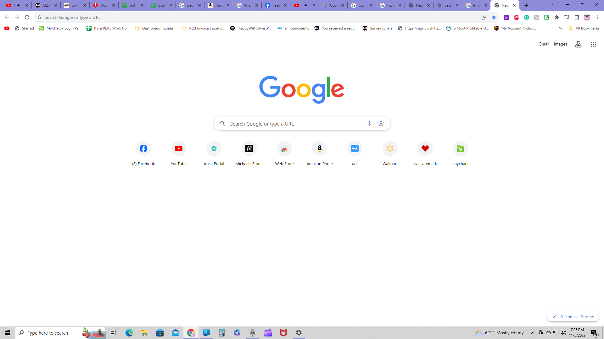Viewport: 604px width, 339px height.
Task: Open the My Account Nichol bookmark
Action: pos(515,28)
